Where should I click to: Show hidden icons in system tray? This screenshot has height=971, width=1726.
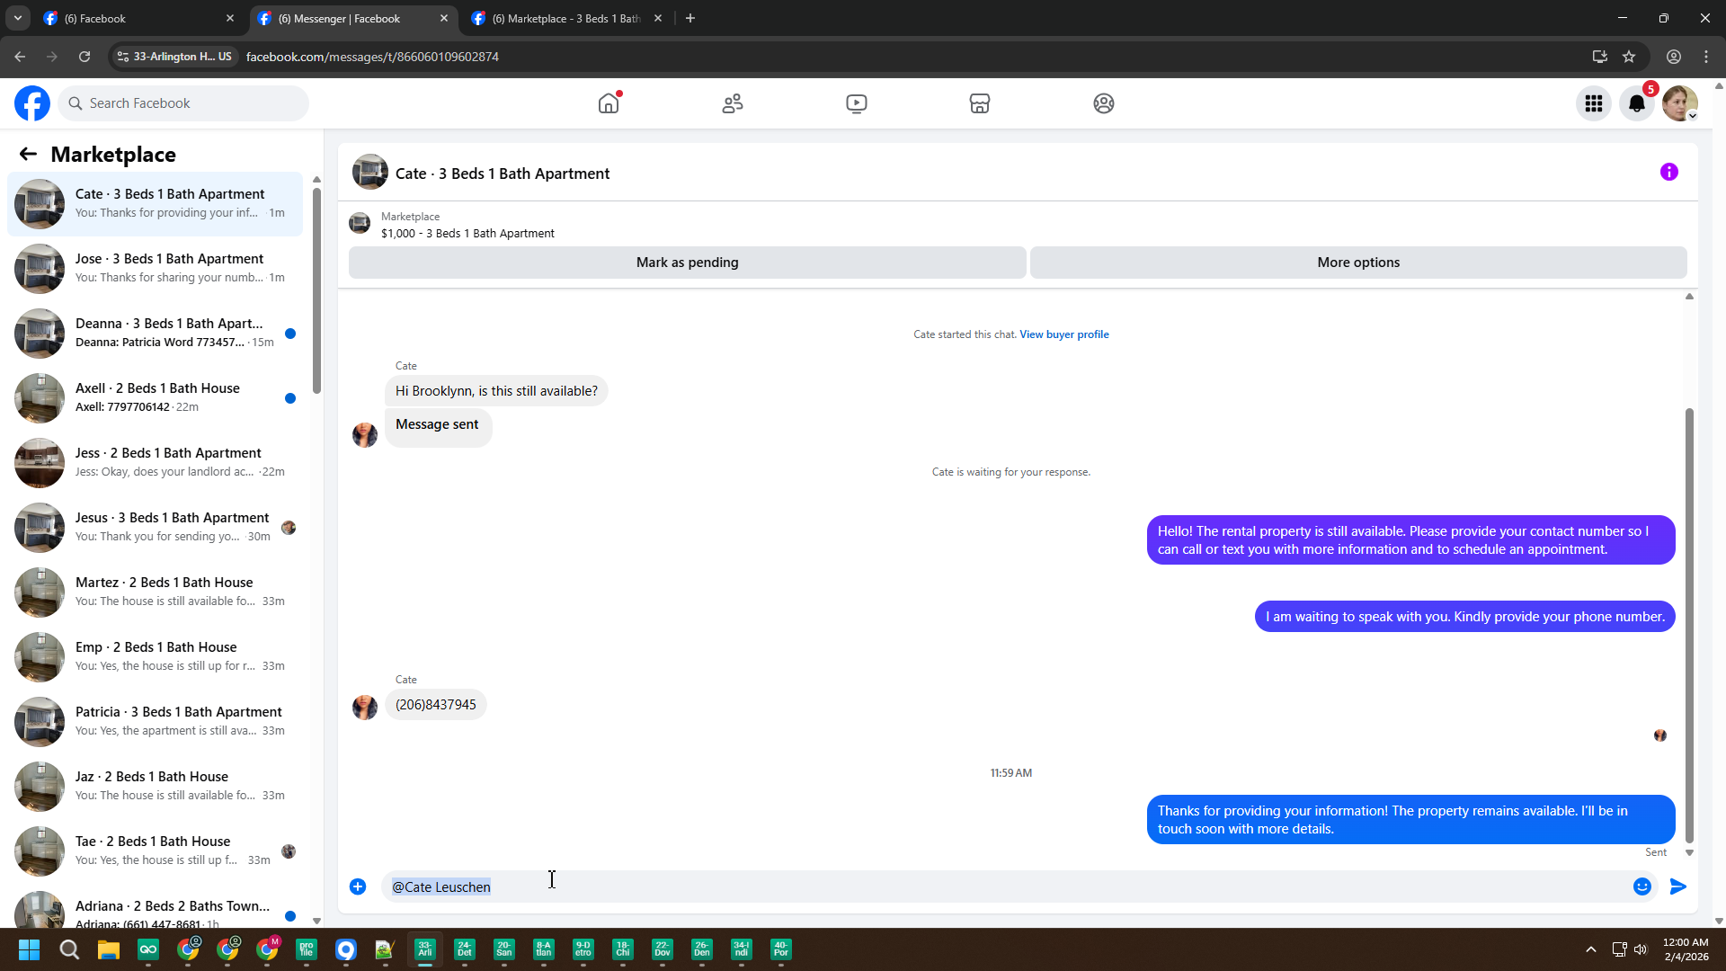pyautogui.click(x=1590, y=949)
